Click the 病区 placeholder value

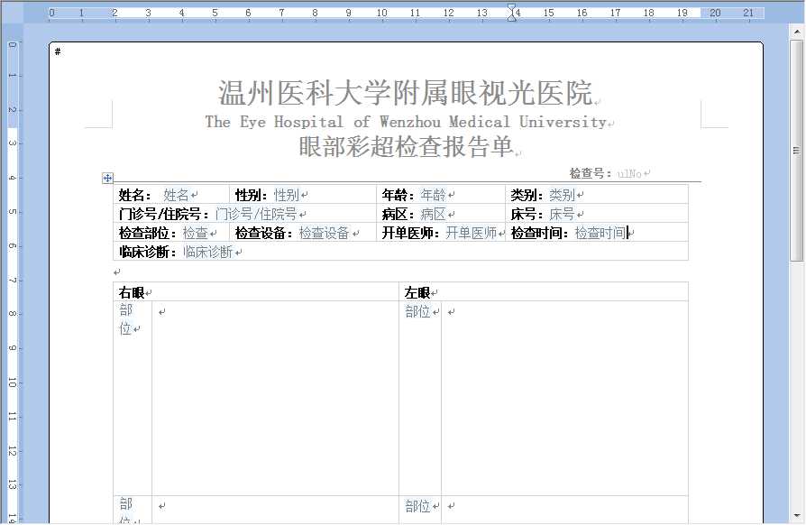click(434, 214)
